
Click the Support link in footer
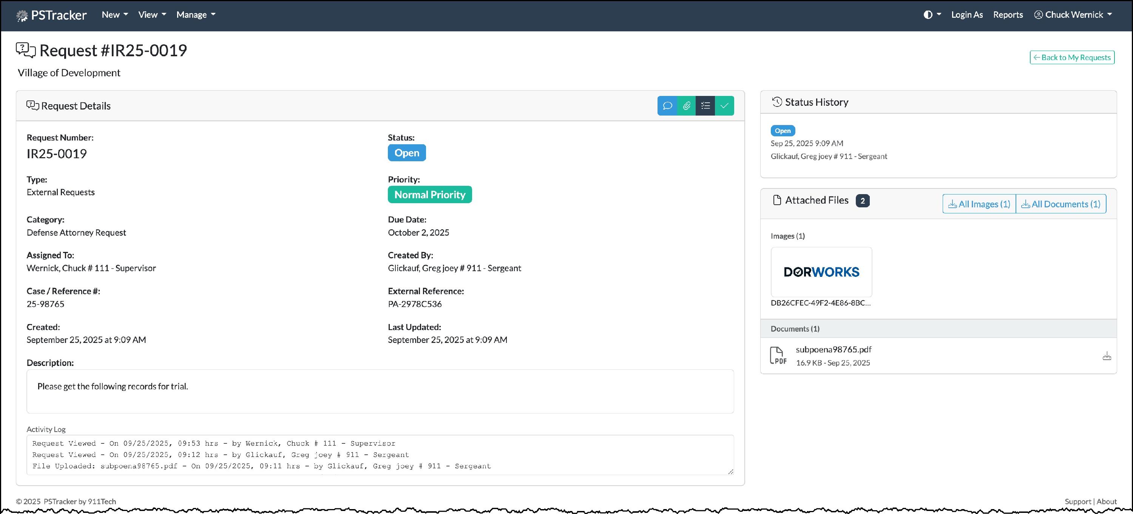point(1077,501)
